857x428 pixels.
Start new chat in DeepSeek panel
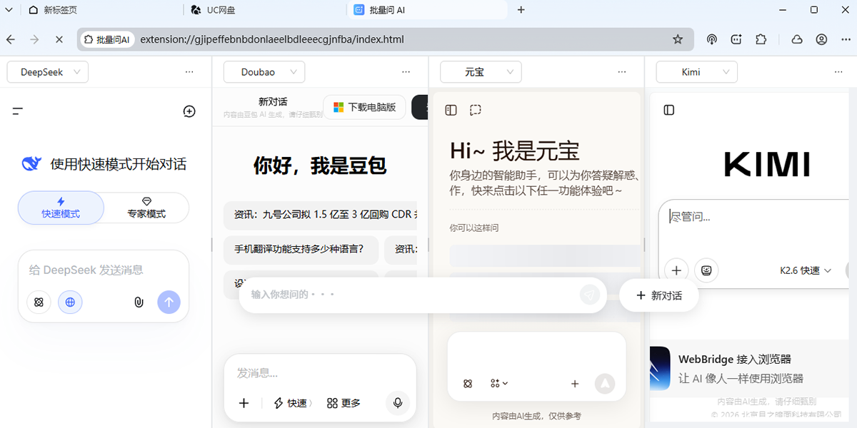tap(189, 111)
